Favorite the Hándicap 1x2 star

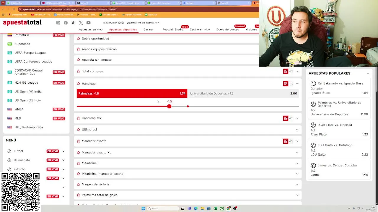(78, 118)
